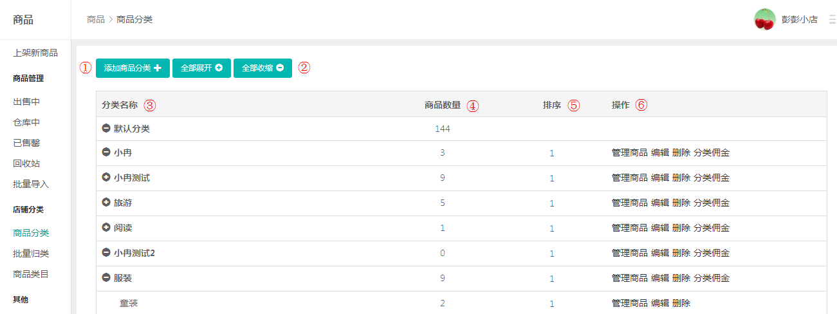Collapse the 小冉 category row
The height and width of the screenshot is (314, 837).
[106, 153]
